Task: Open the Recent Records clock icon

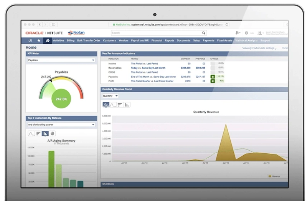Action: point(30,41)
